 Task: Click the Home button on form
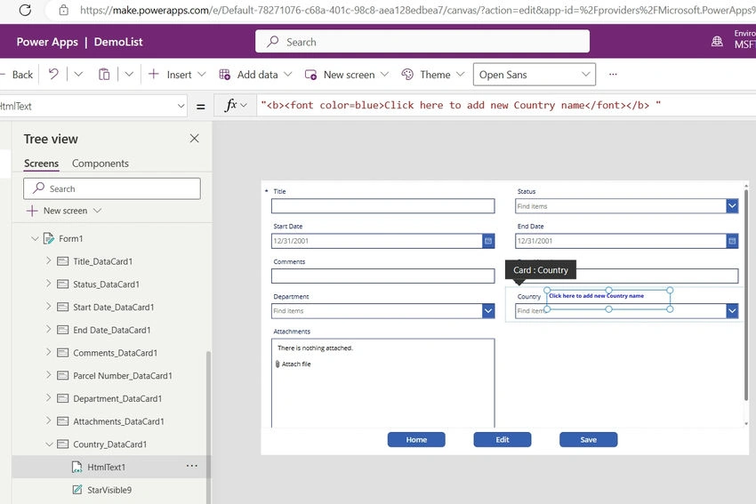[x=416, y=439]
